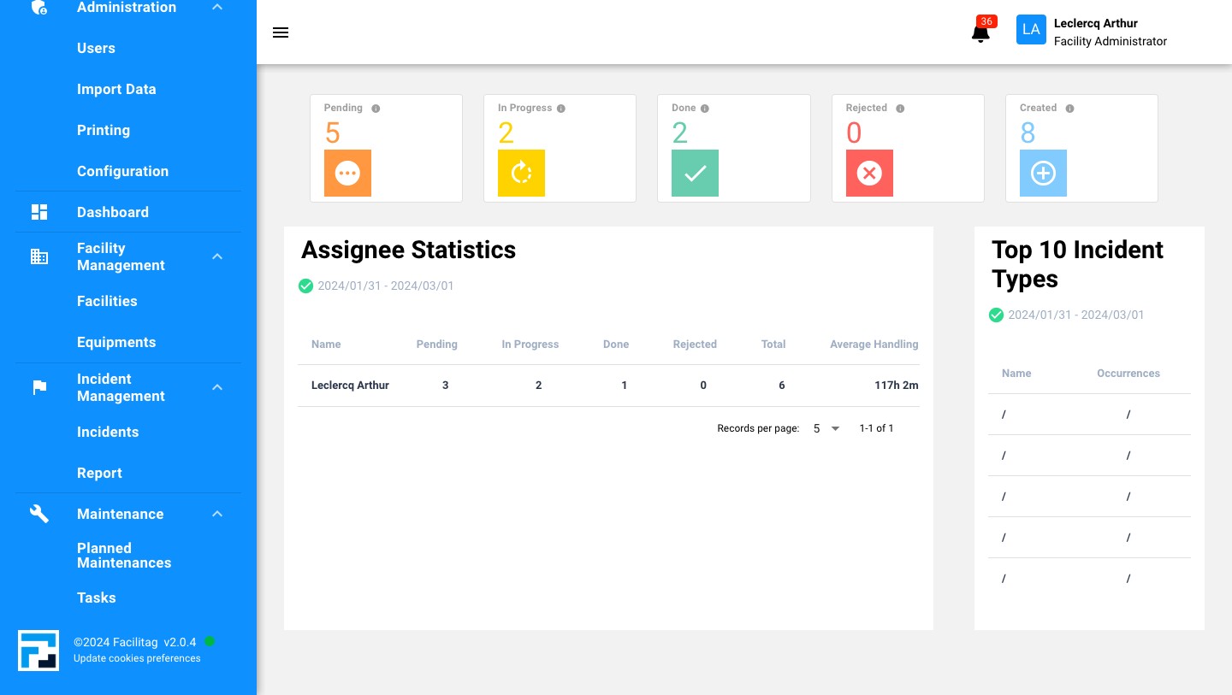Navigate to Planned Maintenances
This screenshot has height=695, width=1232.
tap(124, 556)
